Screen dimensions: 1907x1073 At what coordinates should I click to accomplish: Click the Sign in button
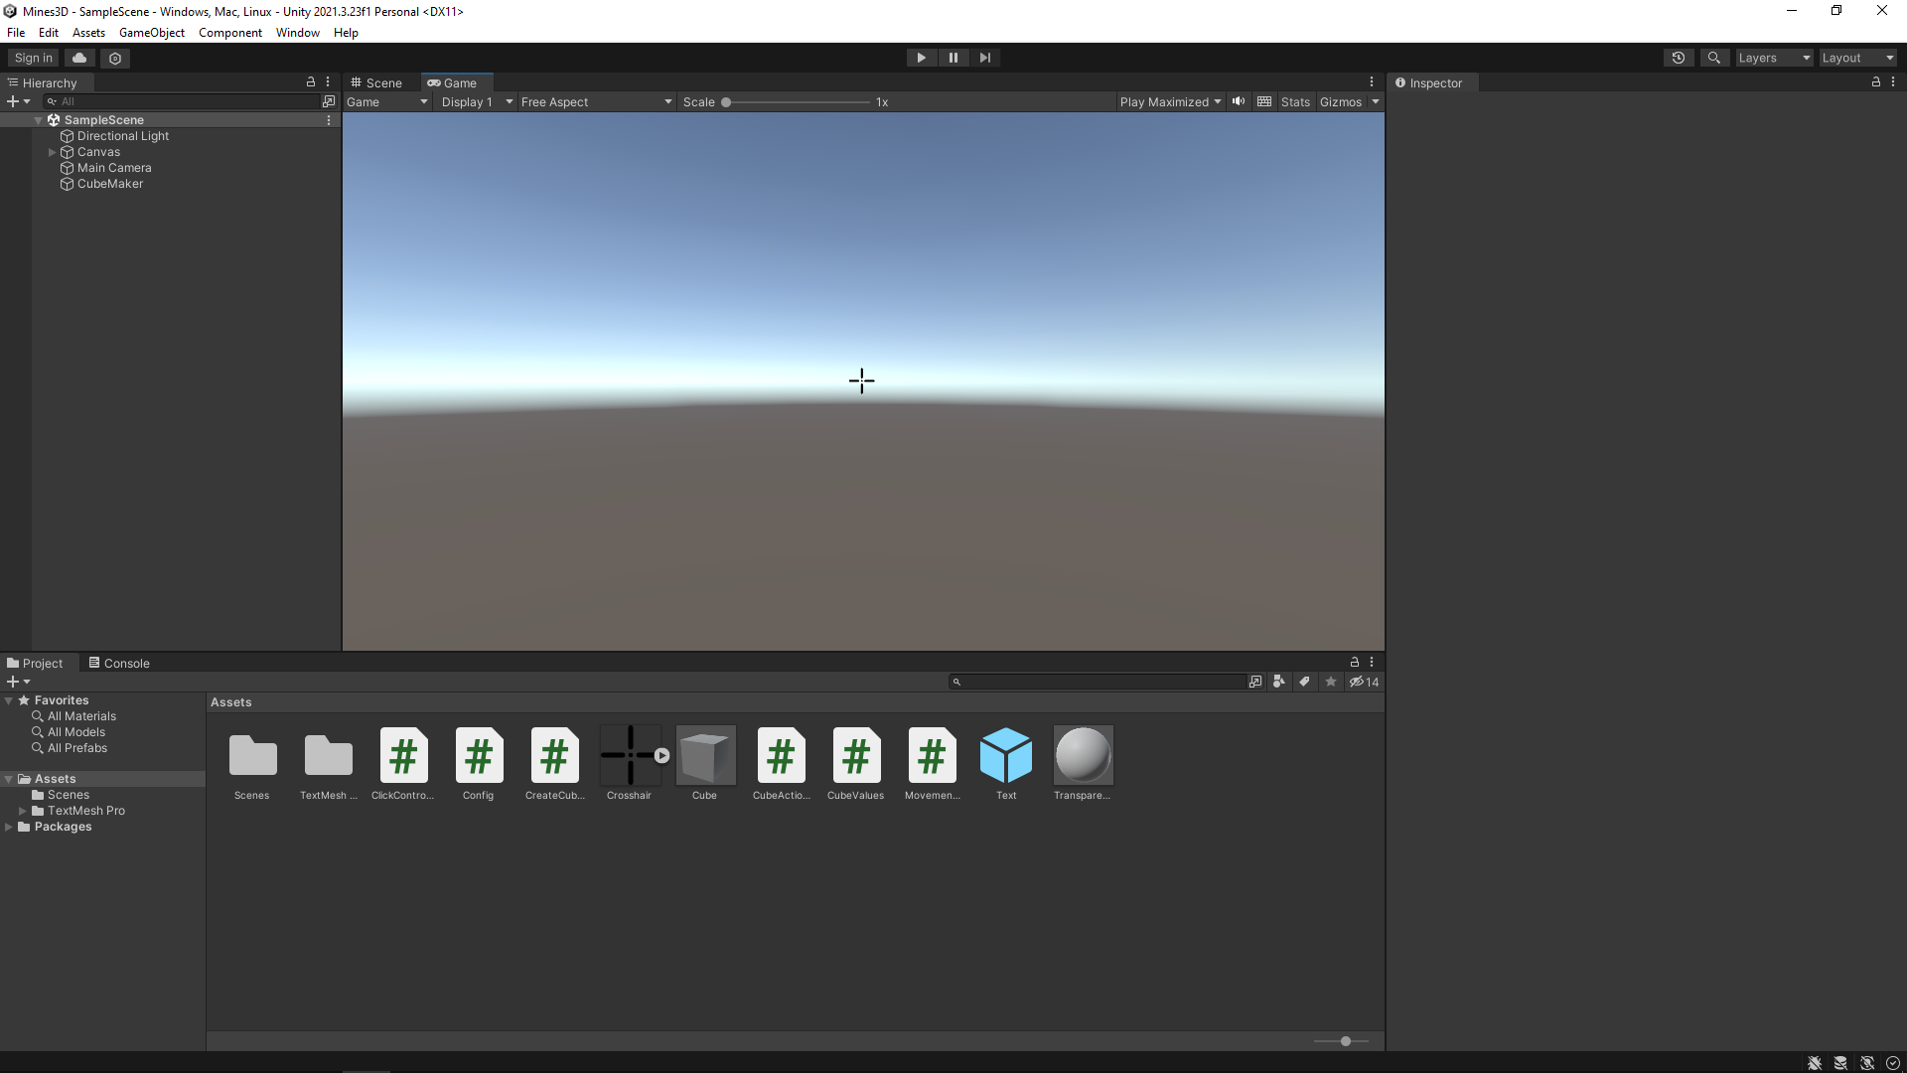[x=33, y=58]
